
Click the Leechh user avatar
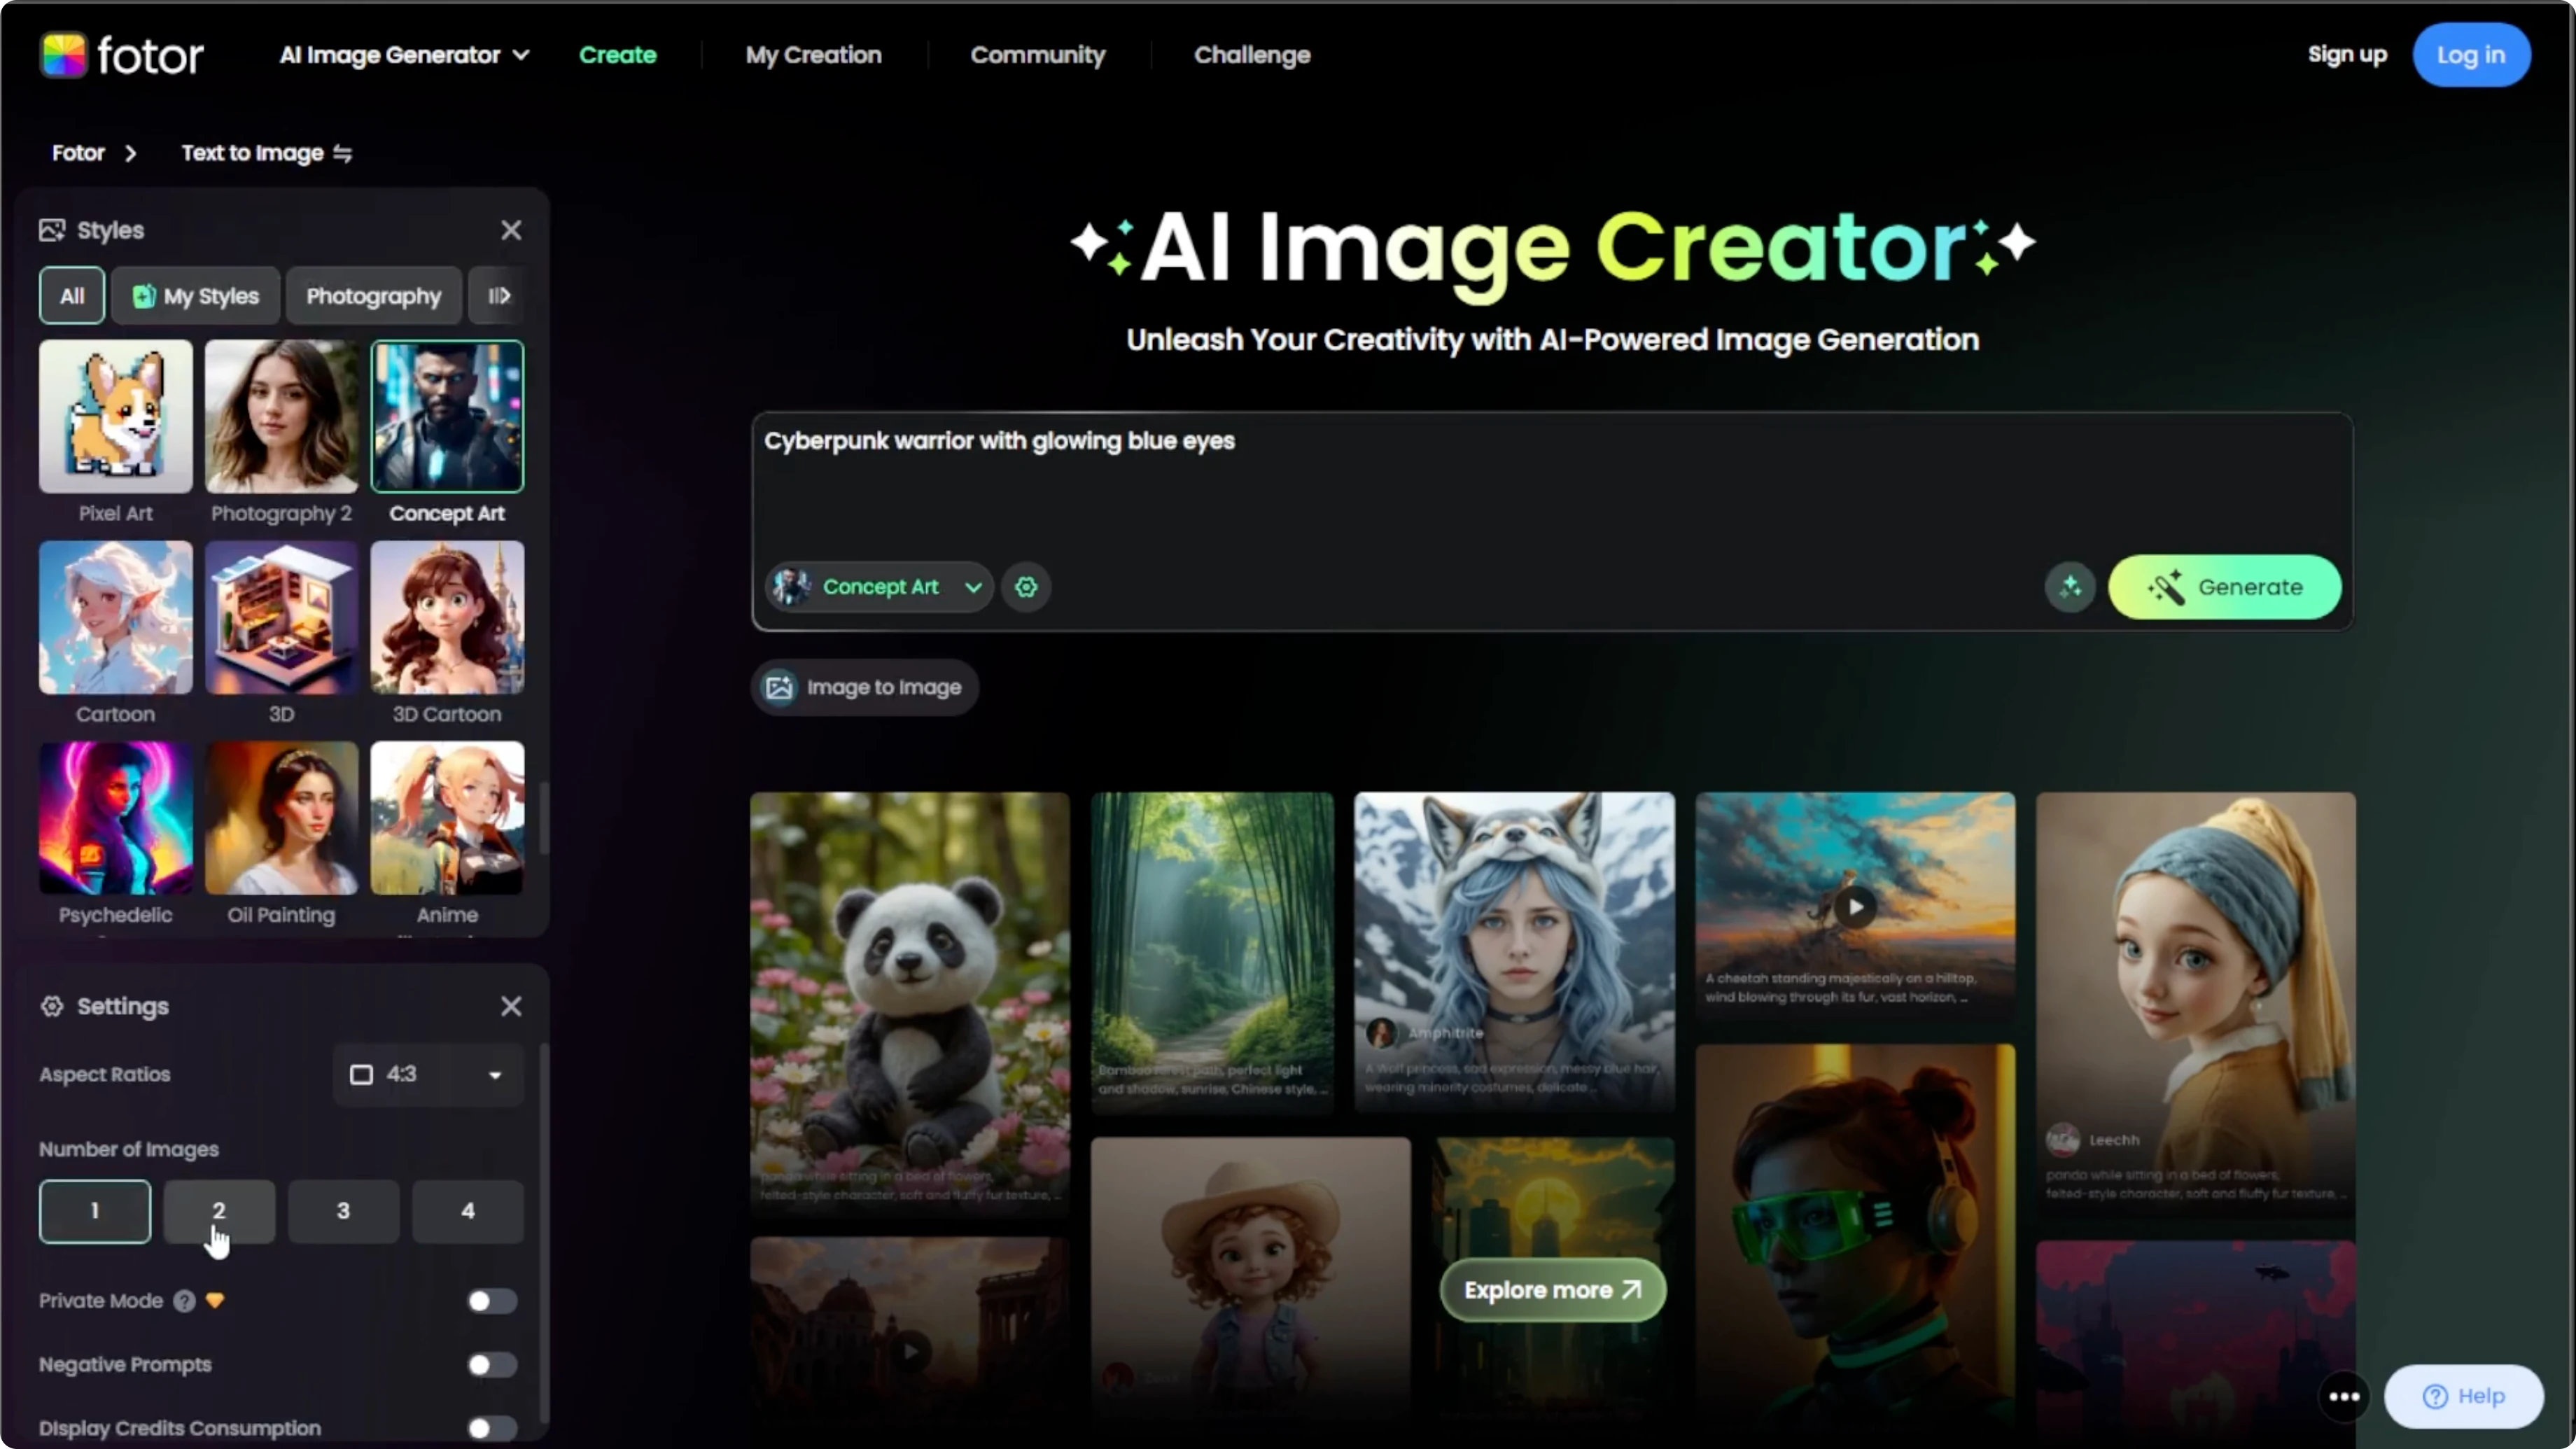tap(2063, 1139)
